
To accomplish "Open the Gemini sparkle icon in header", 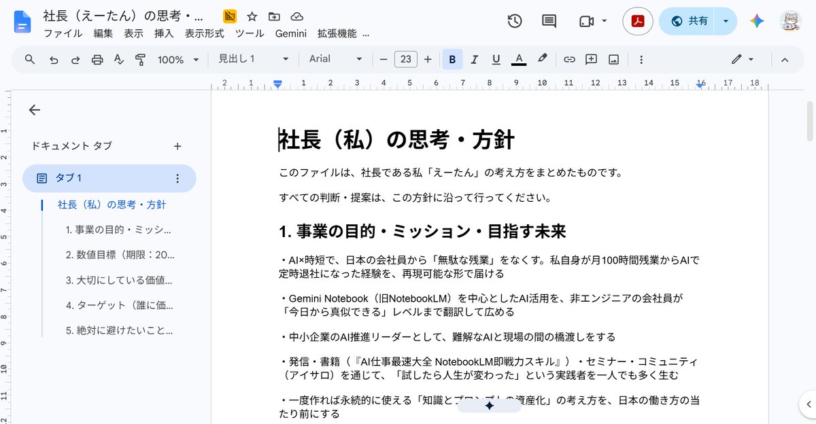I will point(757,21).
